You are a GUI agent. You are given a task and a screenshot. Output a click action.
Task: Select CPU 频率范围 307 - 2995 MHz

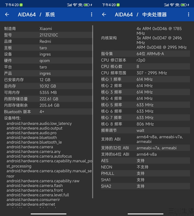click(152, 73)
